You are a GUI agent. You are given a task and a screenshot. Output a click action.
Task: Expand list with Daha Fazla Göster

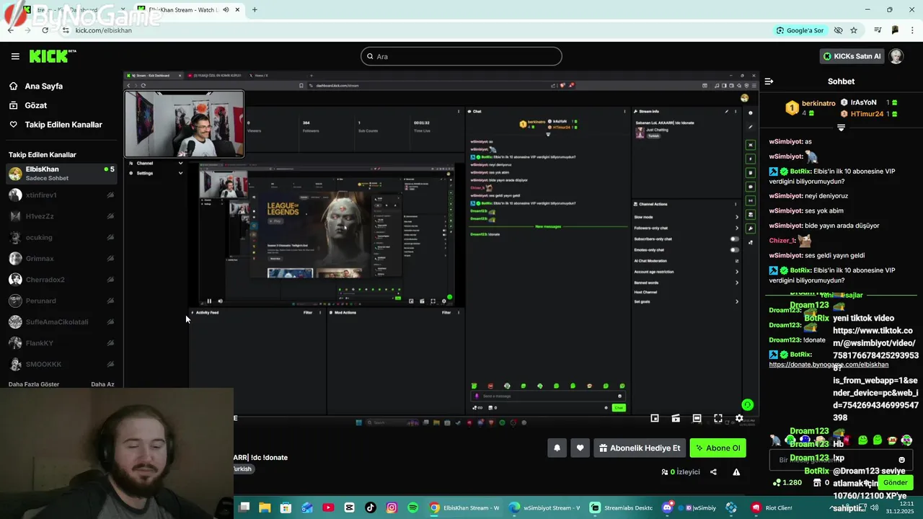click(x=34, y=384)
